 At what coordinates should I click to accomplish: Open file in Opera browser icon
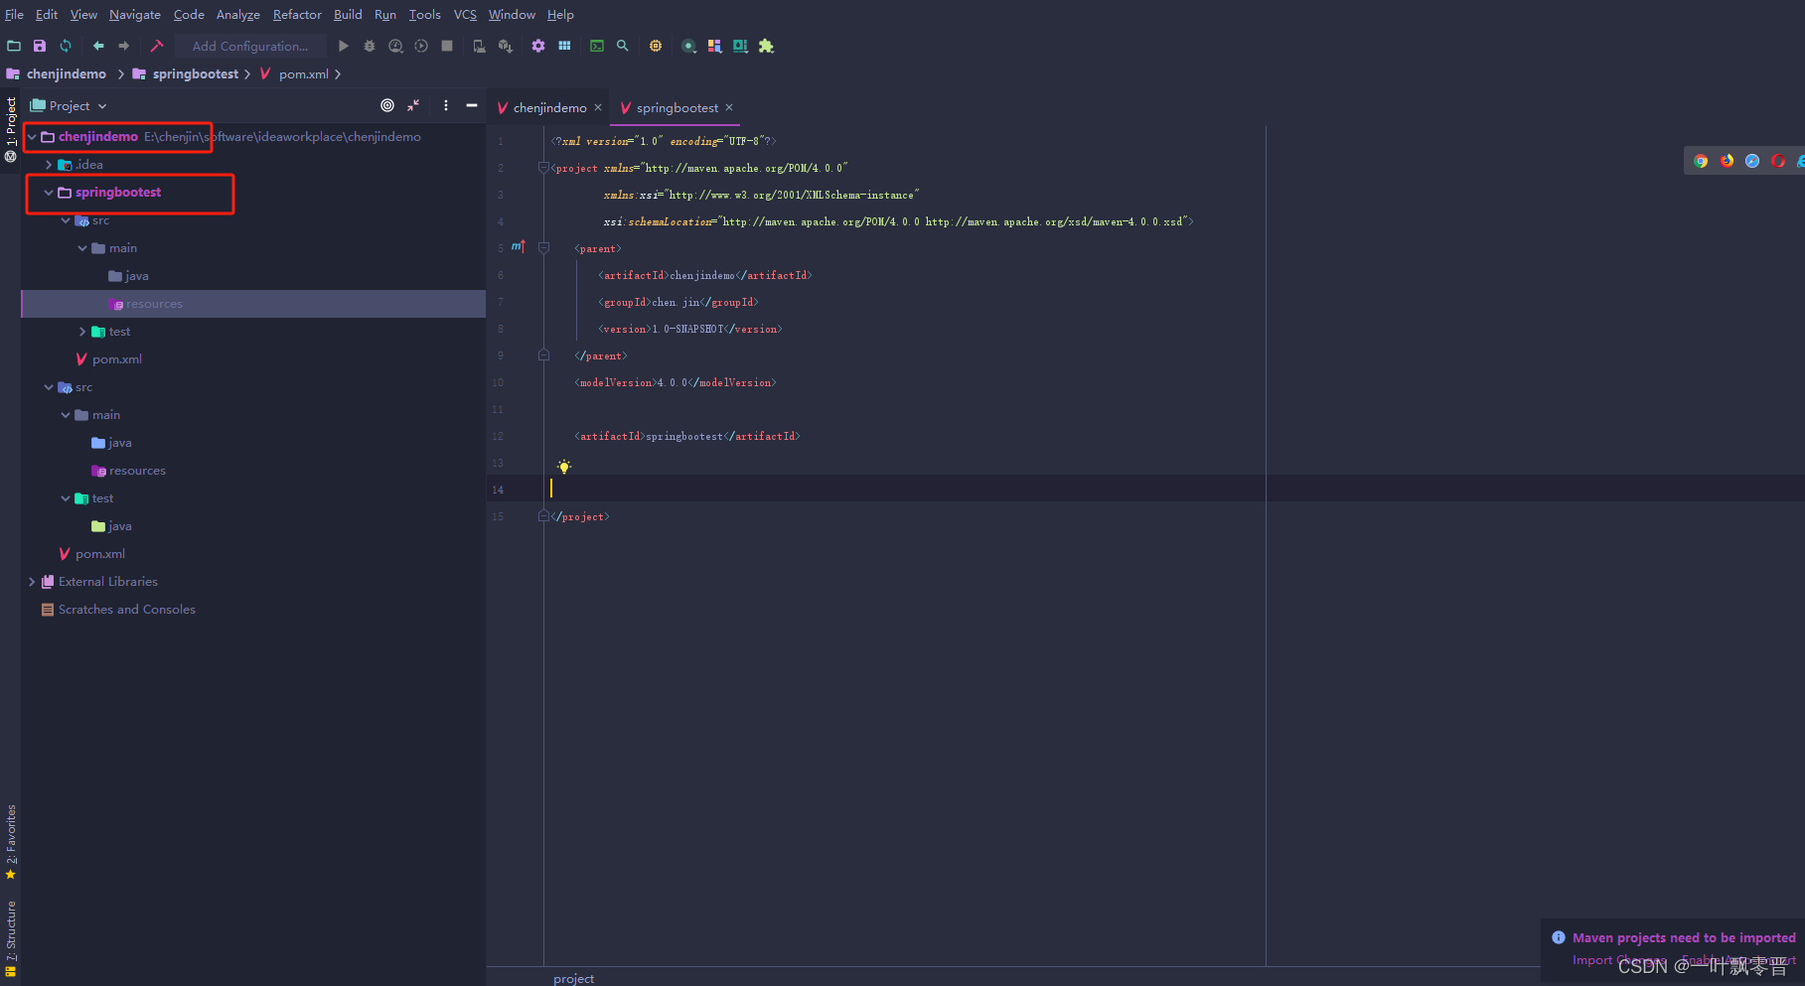click(1778, 161)
